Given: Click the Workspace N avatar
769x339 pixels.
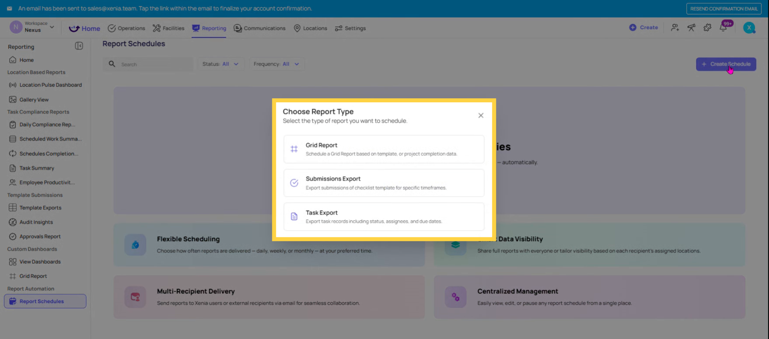Looking at the screenshot, I should (x=16, y=27).
